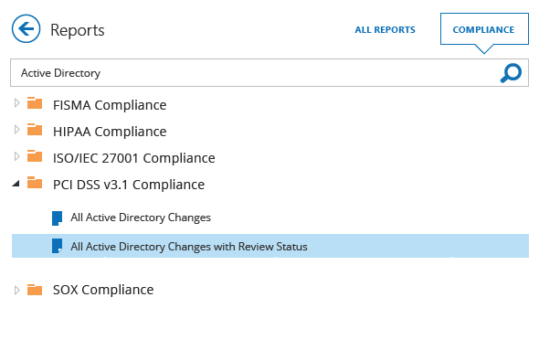Select HIPAA Compliance tree item
The width and height of the screenshot is (539, 361).
coord(110,132)
